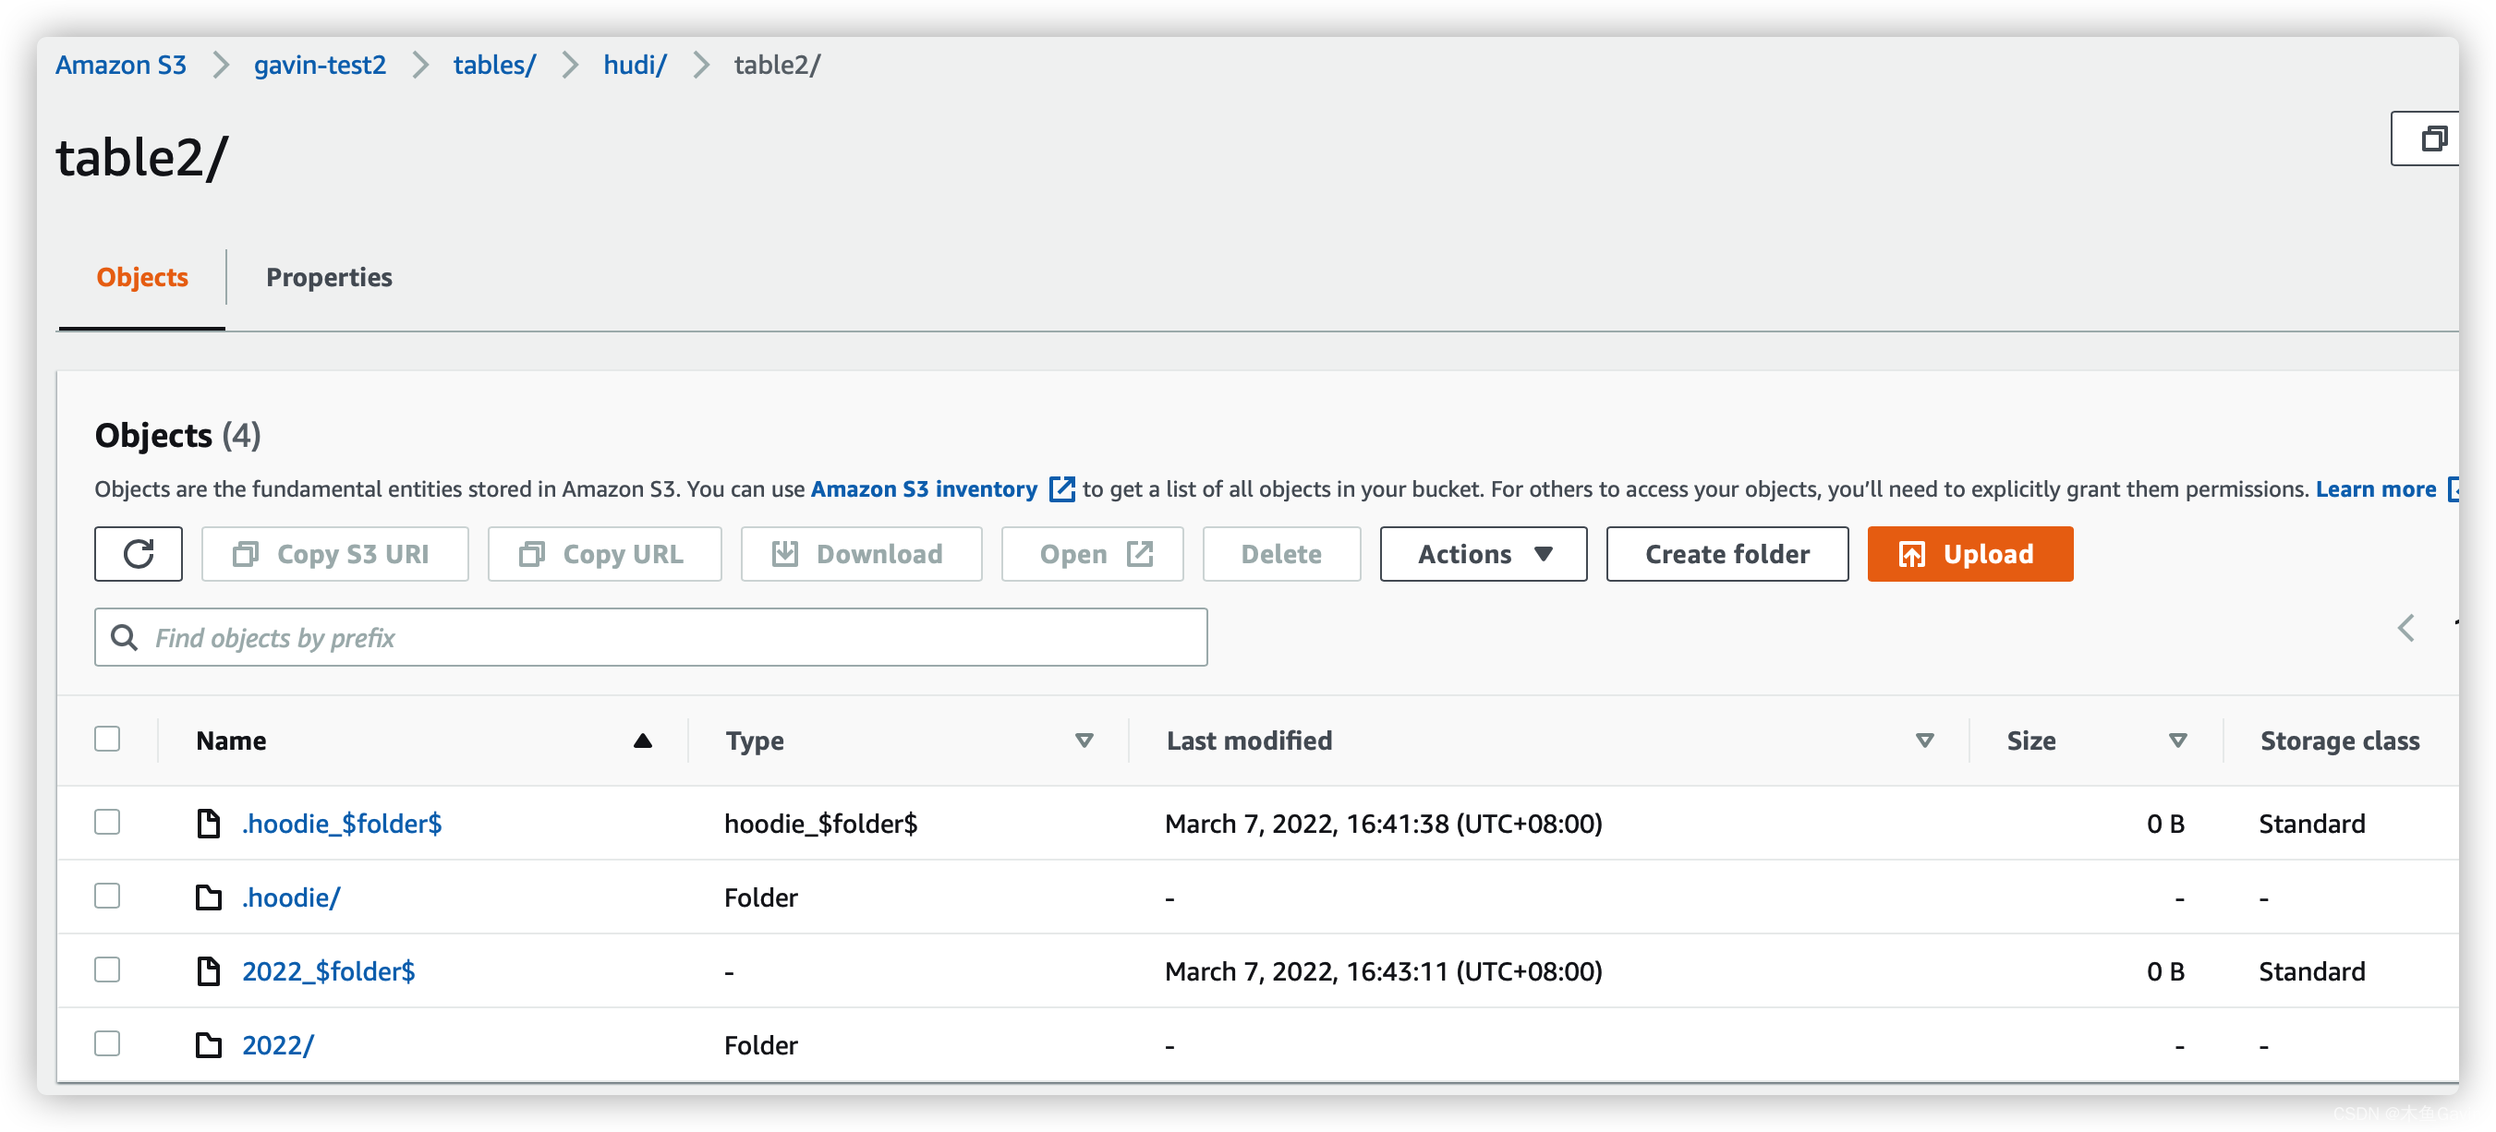Viewport: 2496px width, 1132px height.
Task: Open the Actions dropdown menu
Action: coord(1483,554)
